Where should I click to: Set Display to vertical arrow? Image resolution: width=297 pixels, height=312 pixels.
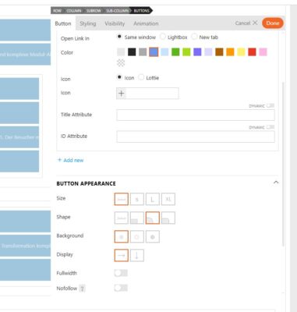(137, 255)
